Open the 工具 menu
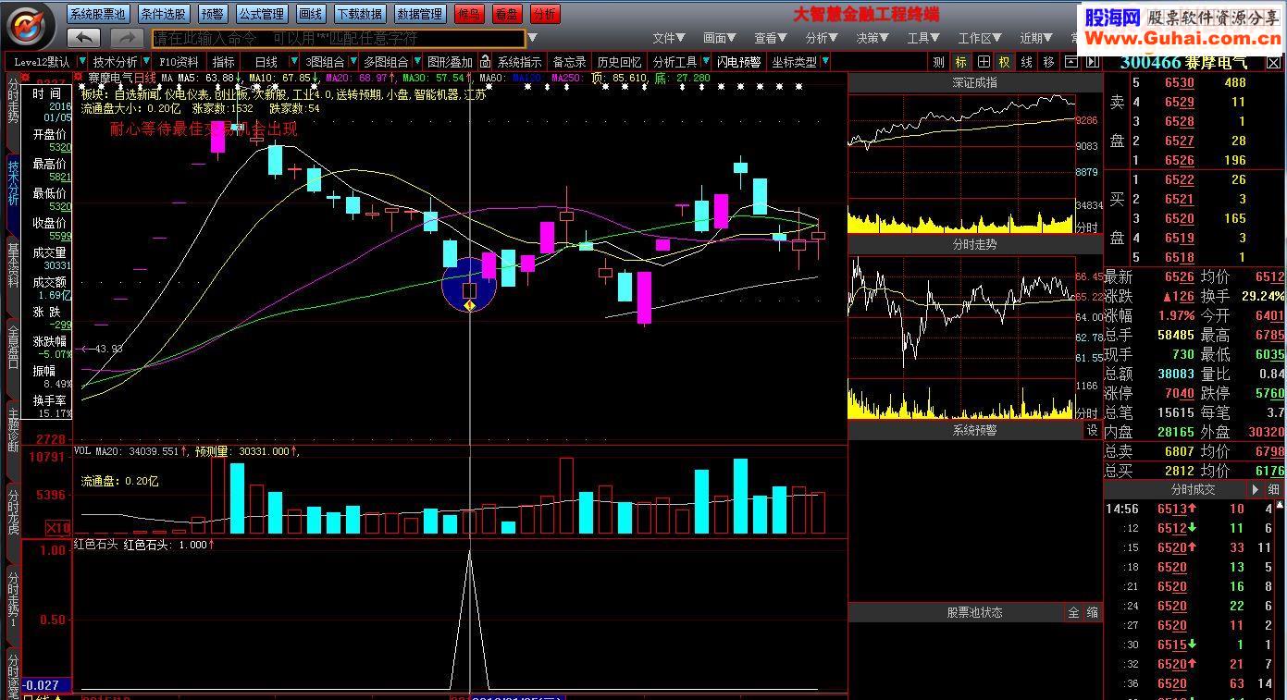Screen dimensions: 1287x700 (x=923, y=38)
